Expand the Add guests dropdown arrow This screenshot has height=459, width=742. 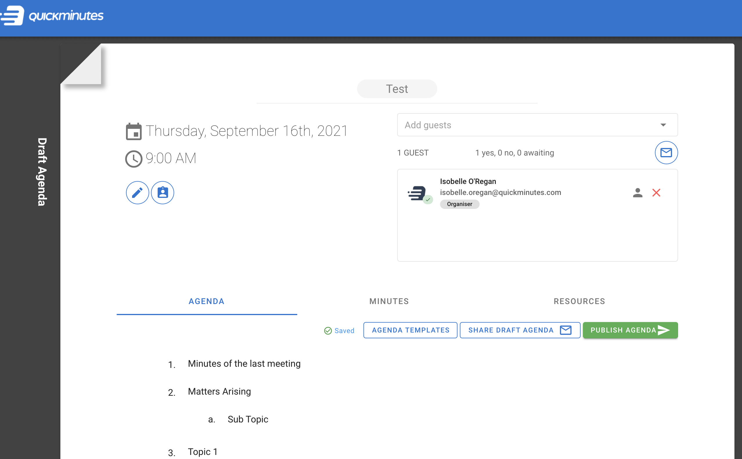pos(663,125)
